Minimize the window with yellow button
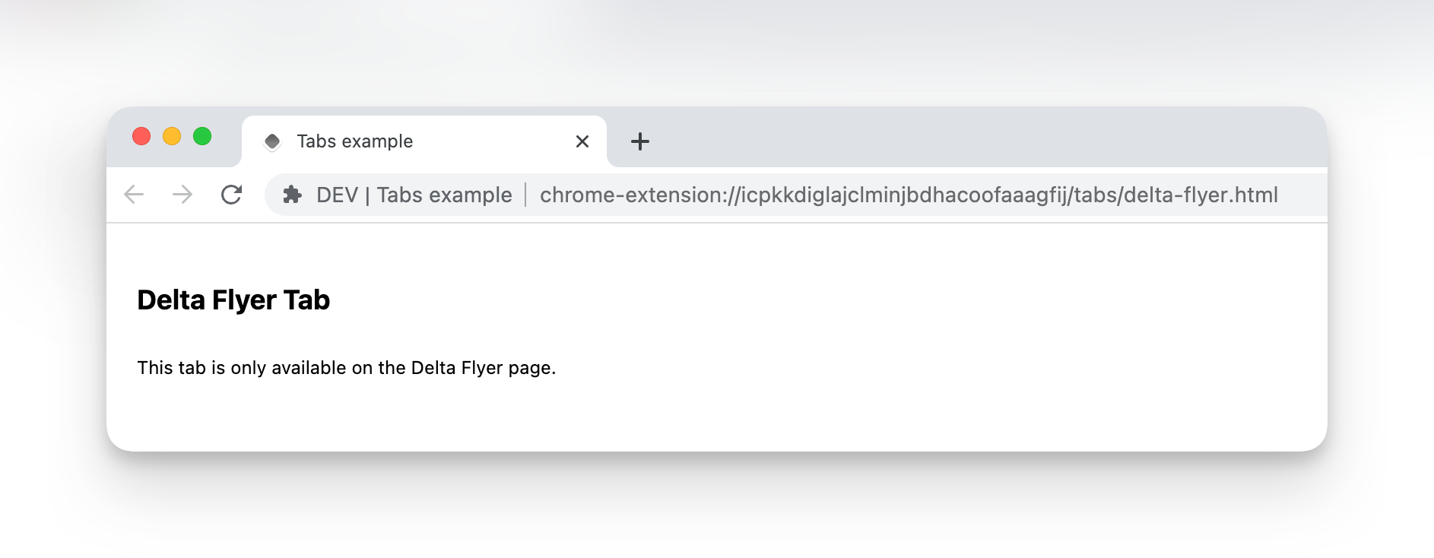Image resolution: width=1434 pixels, height=558 pixels. 172,136
